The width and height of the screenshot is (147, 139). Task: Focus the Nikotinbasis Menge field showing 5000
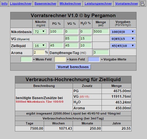101,31
